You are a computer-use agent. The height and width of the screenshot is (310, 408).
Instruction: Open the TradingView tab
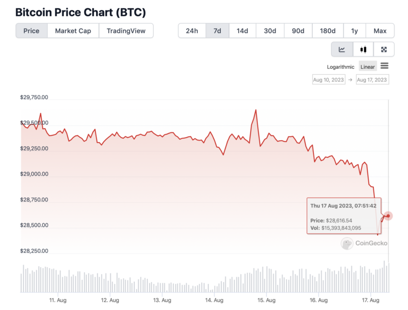click(x=126, y=31)
